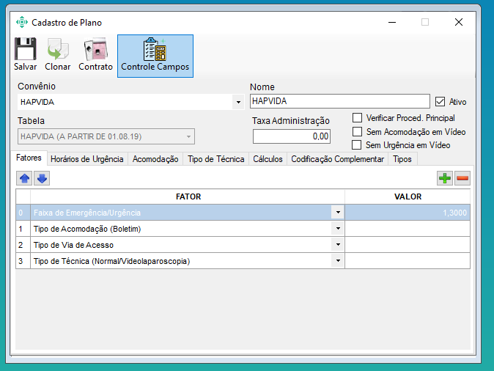
Task: Open Faixa de Emergência/Urgência row dropdown
Action: coord(338,213)
